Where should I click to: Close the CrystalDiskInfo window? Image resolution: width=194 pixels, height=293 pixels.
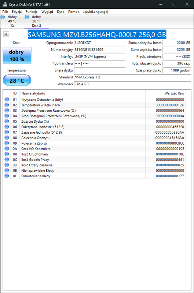[x=187, y=4]
